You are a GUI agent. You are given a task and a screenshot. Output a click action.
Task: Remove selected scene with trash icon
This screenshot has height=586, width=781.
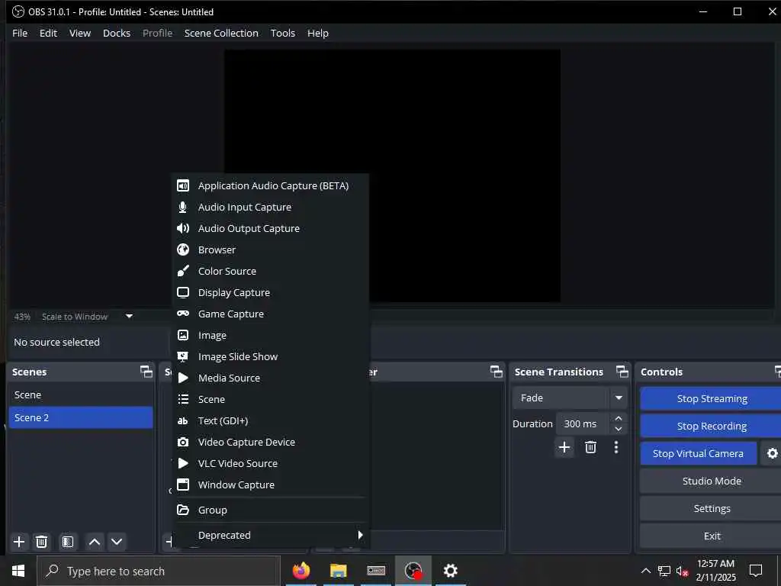(42, 542)
